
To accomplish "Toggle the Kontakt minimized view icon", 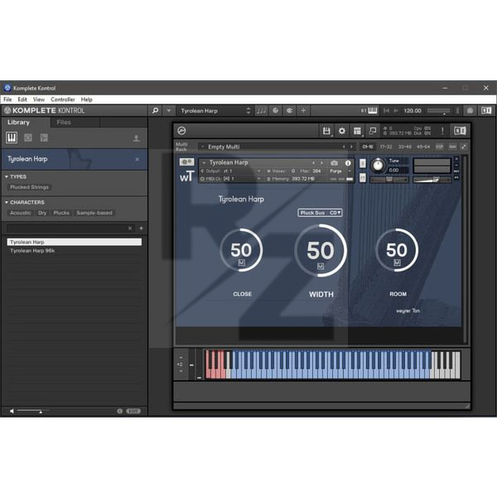I will click(373, 131).
